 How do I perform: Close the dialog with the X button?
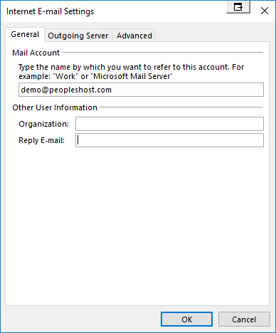[265, 11]
